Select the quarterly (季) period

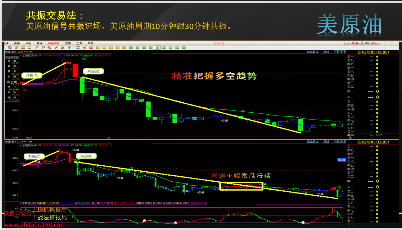118,48
